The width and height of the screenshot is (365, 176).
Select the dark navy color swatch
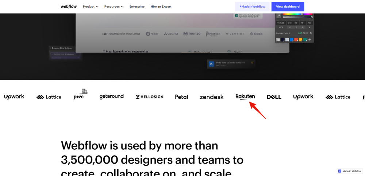pos(283,39)
